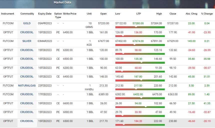Open CRUDEOIL link for CE 6600.00 strike
The image size is (215, 128).
click(27, 103)
